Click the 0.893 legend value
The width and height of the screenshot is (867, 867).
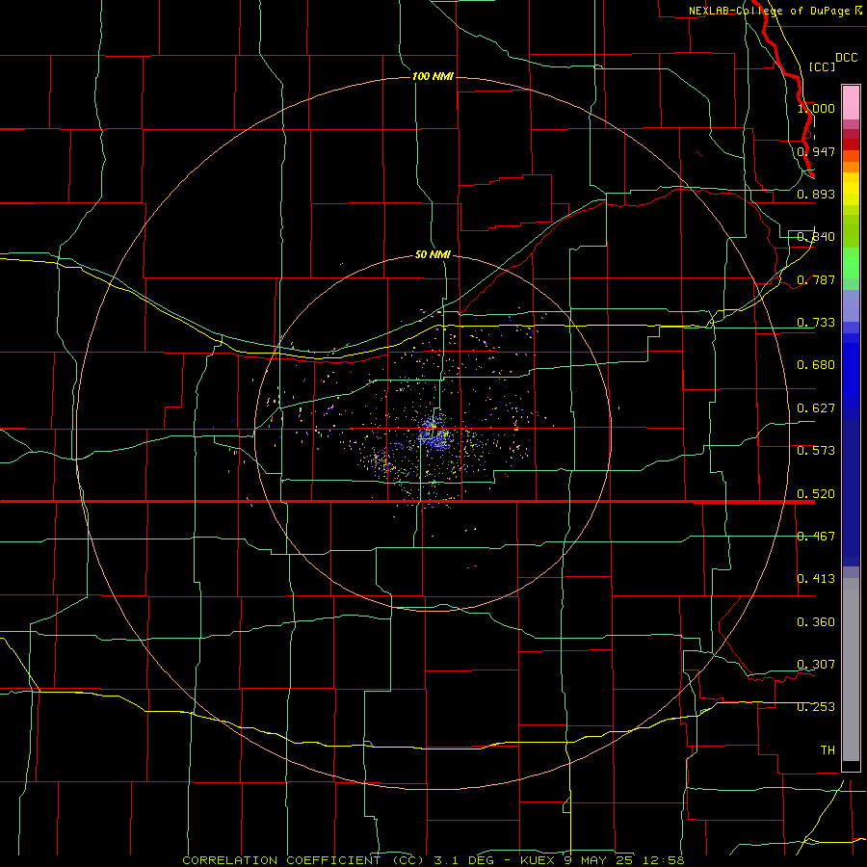pos(816,194)
